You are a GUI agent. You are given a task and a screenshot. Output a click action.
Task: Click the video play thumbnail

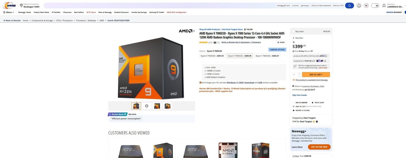pos(147,106)
